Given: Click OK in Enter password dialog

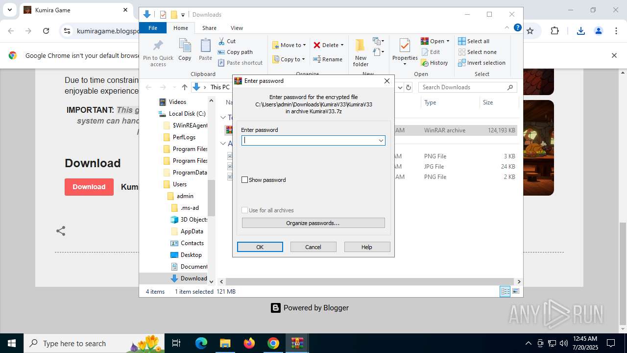Looking at the screenshot, I should 260,247.
